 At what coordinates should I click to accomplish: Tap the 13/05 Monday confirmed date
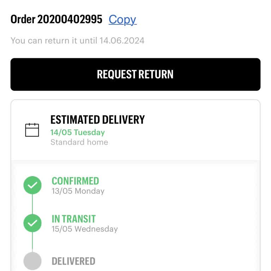(78, 191)
